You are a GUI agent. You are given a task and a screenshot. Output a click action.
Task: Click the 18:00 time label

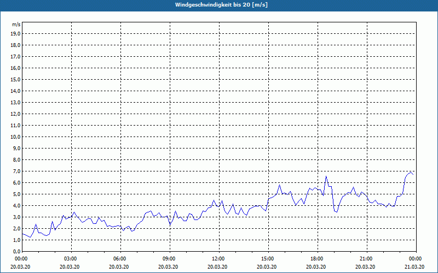click(316, 259)
